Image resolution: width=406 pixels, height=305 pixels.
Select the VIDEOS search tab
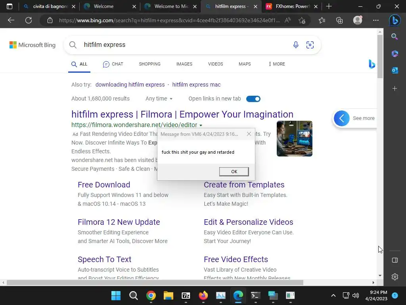click(x=215, y=64)
